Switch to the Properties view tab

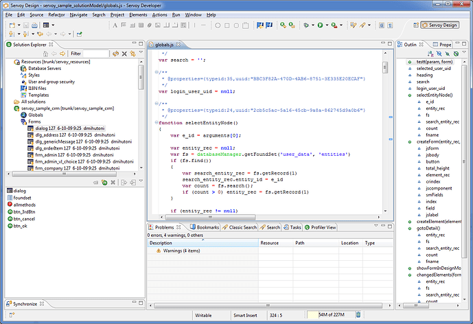pyautogui.click(x=442, y=45)
